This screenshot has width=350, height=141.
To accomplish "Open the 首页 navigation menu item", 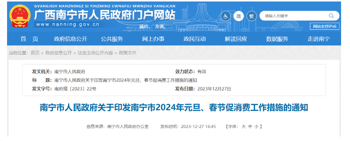I will tap(29, 39).
